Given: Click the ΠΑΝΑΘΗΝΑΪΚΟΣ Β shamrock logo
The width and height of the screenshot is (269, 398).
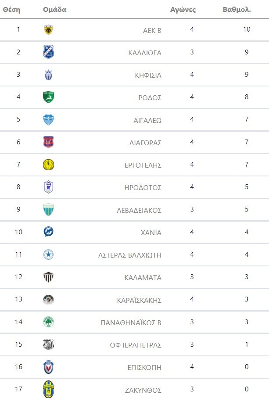Looking at the screenshot, I should [x=49, y=322].
